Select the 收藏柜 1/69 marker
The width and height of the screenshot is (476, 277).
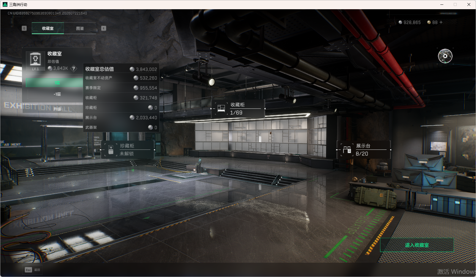[238, 109]
